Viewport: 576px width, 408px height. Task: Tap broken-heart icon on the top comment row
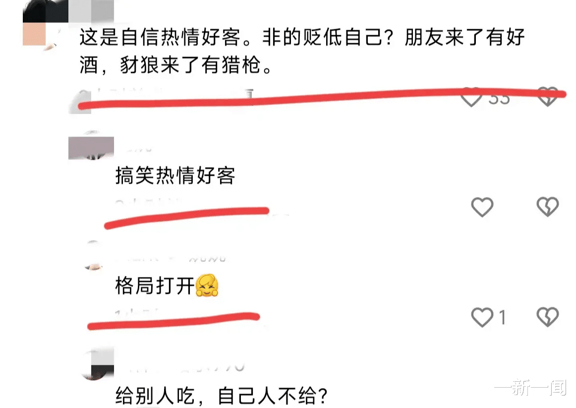pos(548,97)
